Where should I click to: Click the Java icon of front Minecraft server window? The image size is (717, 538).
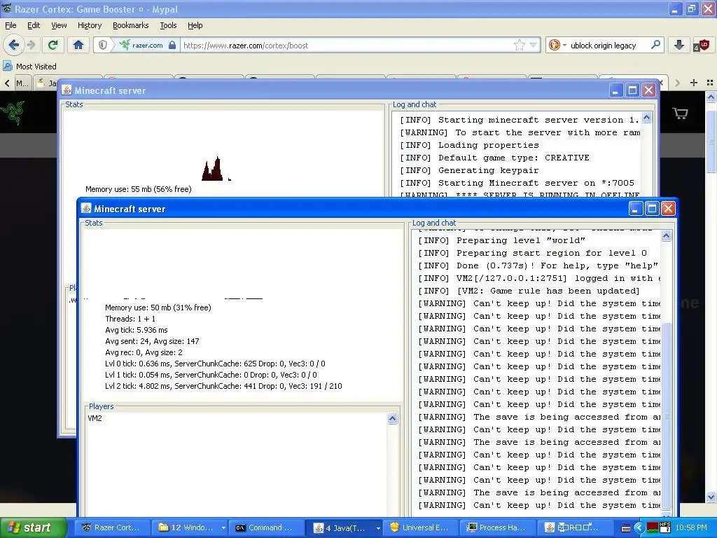pos(86,209)
